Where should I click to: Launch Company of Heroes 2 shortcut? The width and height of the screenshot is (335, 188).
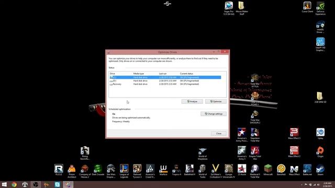click(x=85, y=171)
